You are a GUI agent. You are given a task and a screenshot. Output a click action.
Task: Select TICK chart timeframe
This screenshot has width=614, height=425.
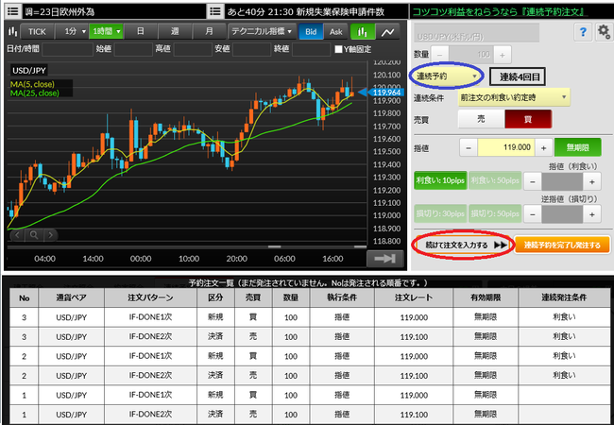pyautogui.click(x=37, y=31)
